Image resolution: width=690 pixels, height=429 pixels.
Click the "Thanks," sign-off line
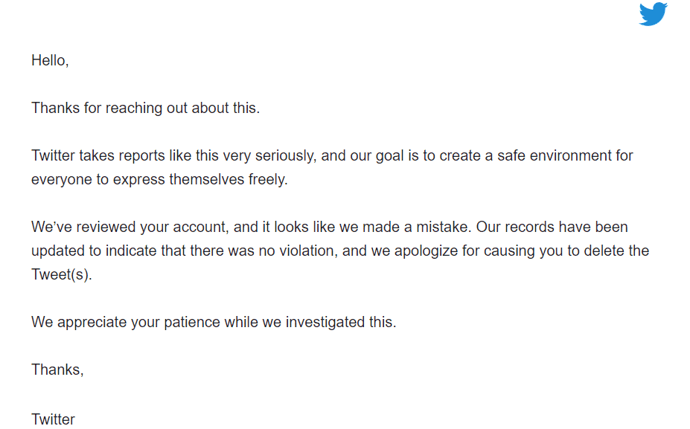(x=57, y=370)
